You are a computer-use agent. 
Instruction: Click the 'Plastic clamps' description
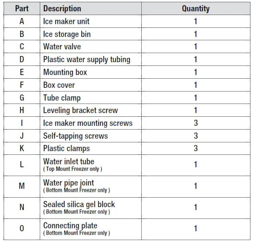coord(66,148)
